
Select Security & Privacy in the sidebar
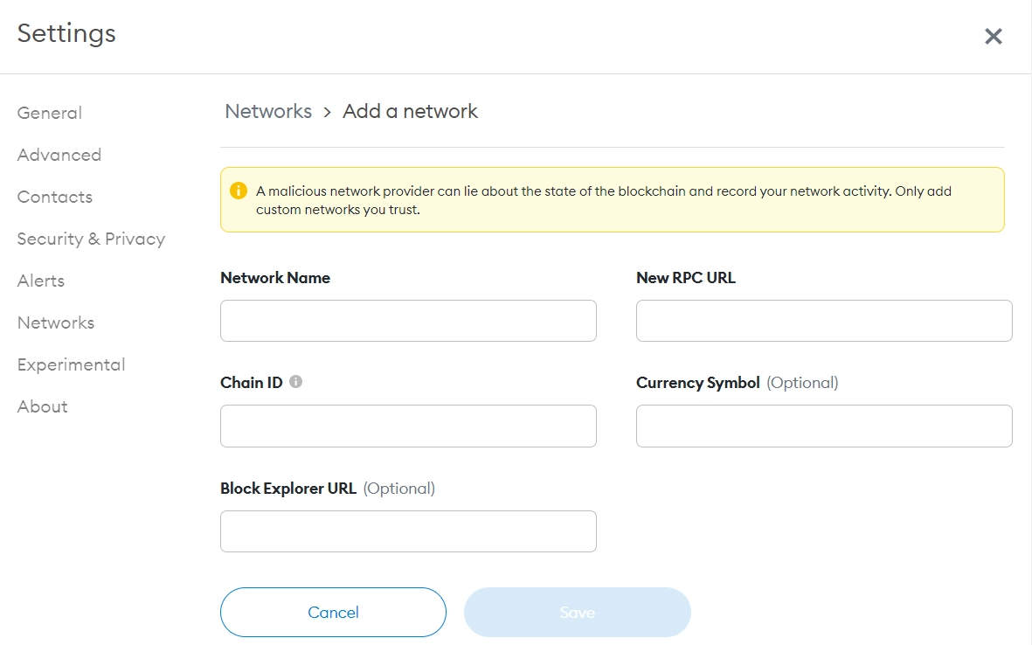91,239
